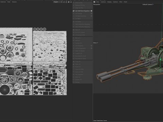This screenshot has height=122, width=163.
Task: Run the Clear UV Pins command
Action: (83, 8)
